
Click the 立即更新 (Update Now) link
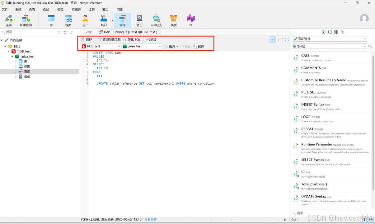pyautogui.click(x=150, y=220)
